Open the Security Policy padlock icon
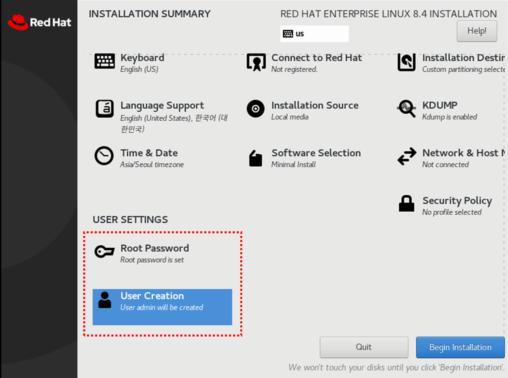Screen dimensions: 508x378 click(x=407, y=204)
